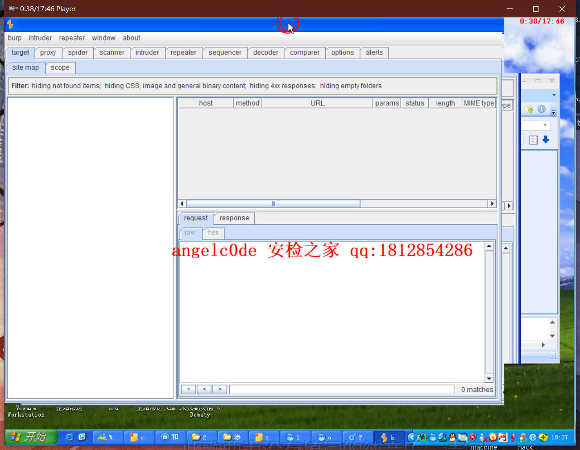Expand hidden tray icons arrow
This screenshot has height=450, width=580.
411,438
